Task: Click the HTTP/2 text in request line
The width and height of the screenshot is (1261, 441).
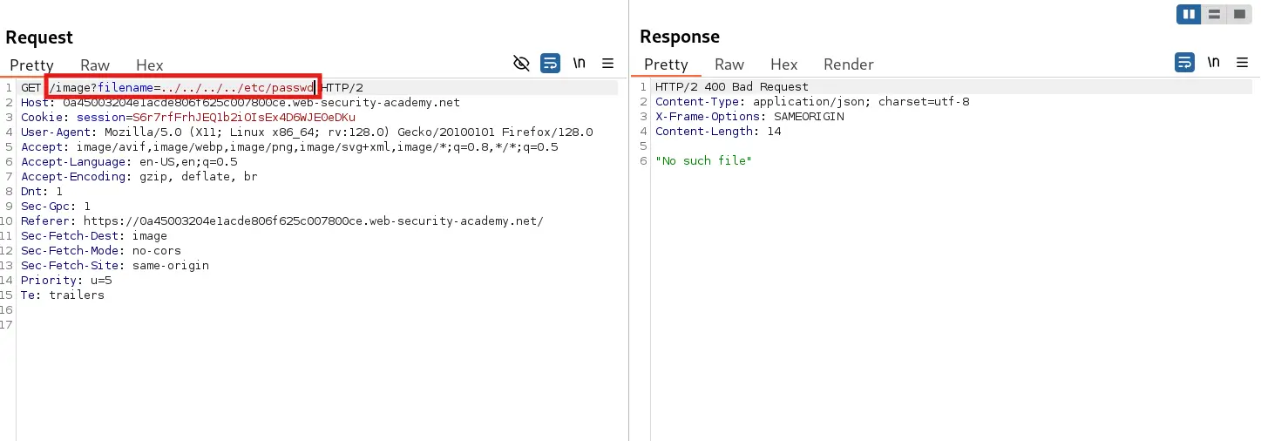Action: [x=342, y=88]
